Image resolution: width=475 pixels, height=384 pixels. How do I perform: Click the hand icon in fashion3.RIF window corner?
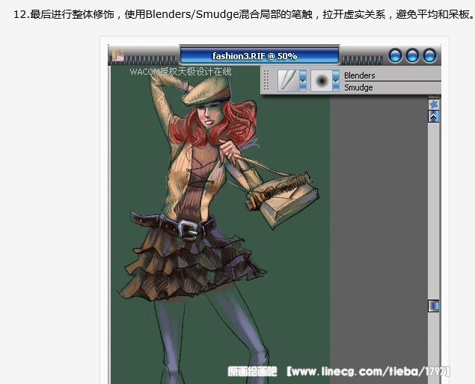118,55
